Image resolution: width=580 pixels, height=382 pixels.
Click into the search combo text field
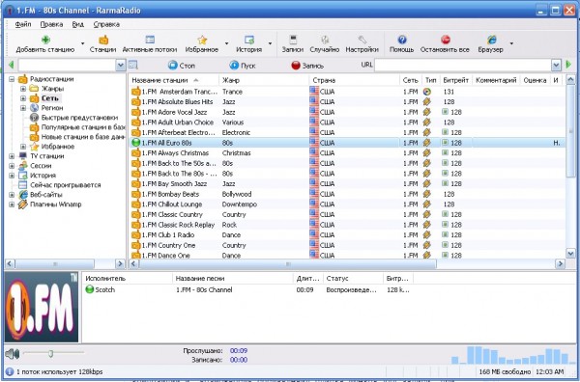68,66
